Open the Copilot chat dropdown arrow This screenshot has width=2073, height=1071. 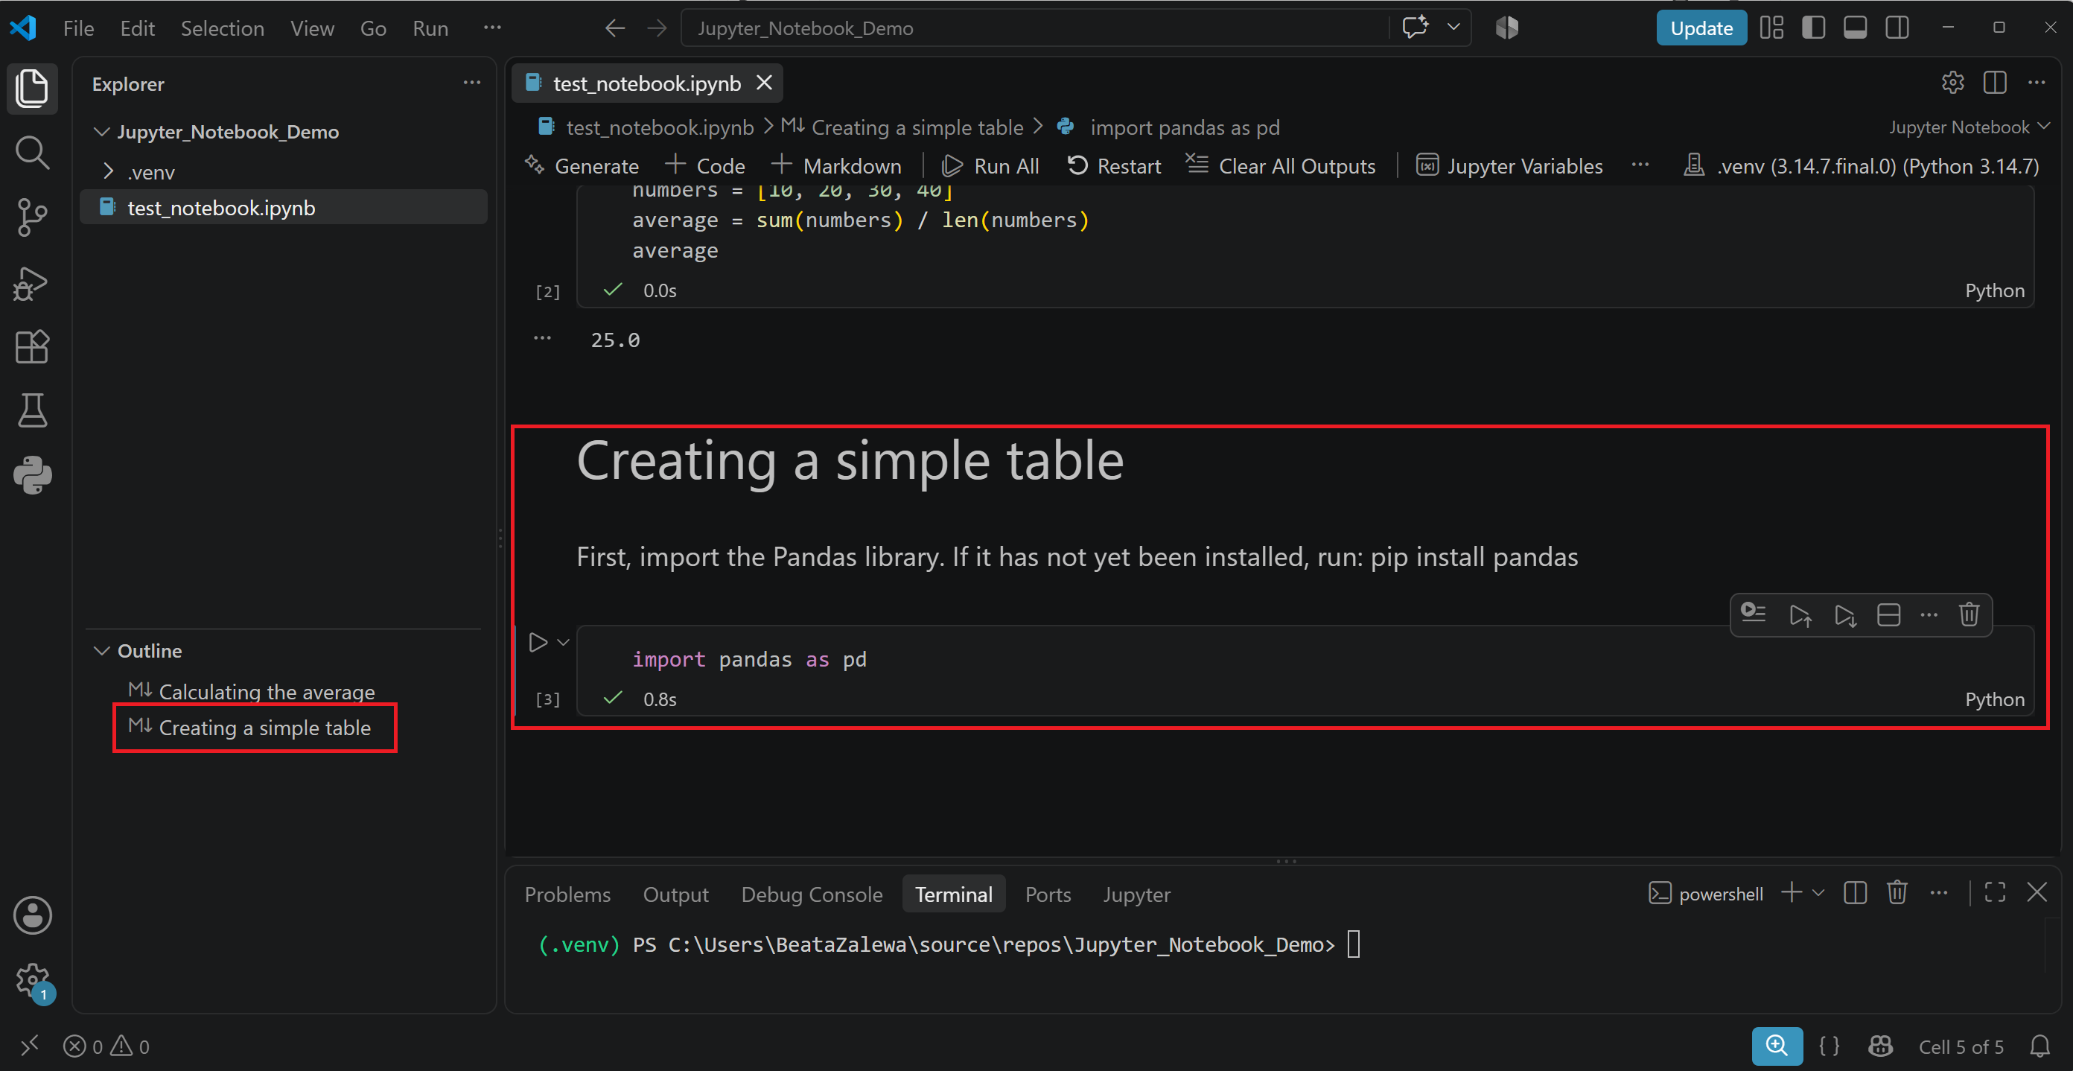pos(1453,28)
